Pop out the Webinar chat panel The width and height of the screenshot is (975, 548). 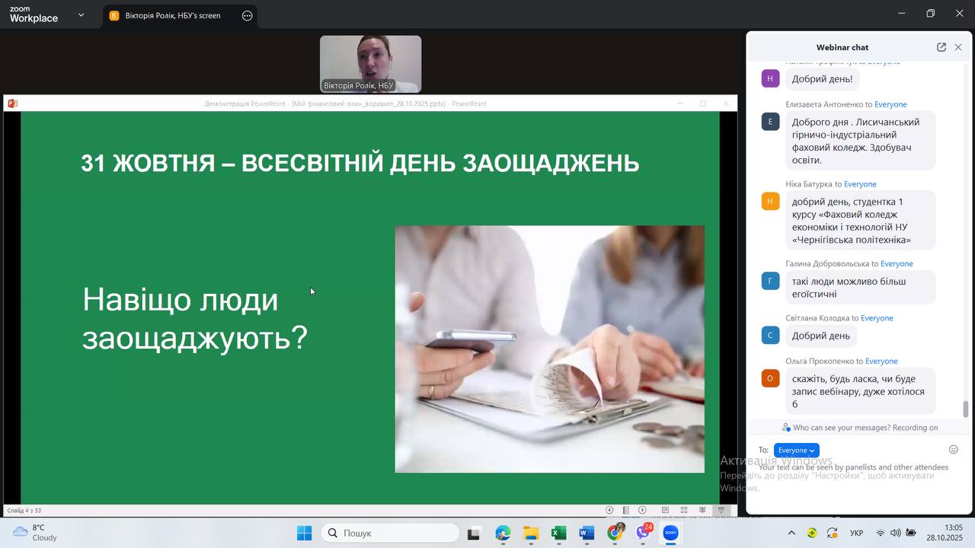pos(941,47)
